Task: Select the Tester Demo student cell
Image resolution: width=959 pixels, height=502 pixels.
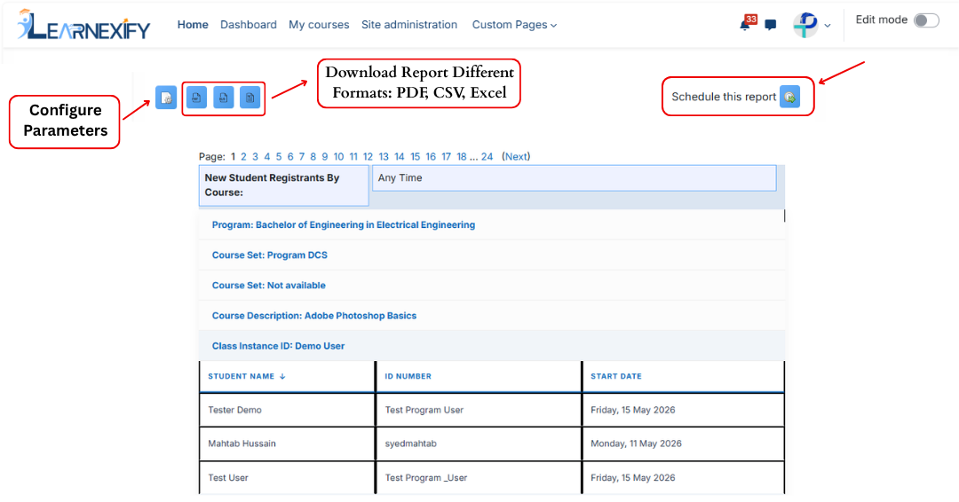Action: [x=287, y=410]
